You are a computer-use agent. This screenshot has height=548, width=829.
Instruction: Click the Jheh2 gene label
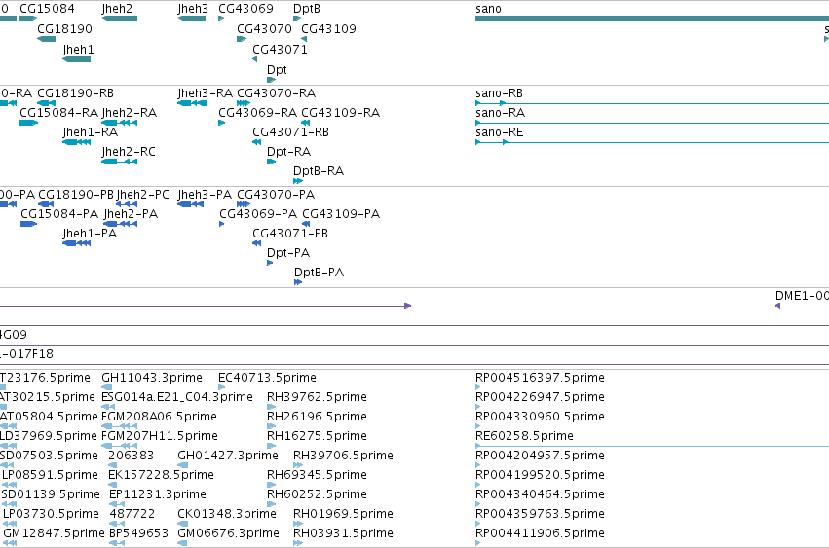click(x=117, y=9)
